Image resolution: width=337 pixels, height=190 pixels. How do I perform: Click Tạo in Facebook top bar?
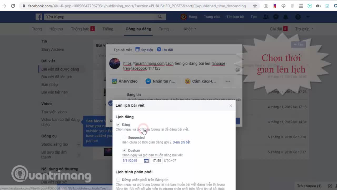point(254,17)
